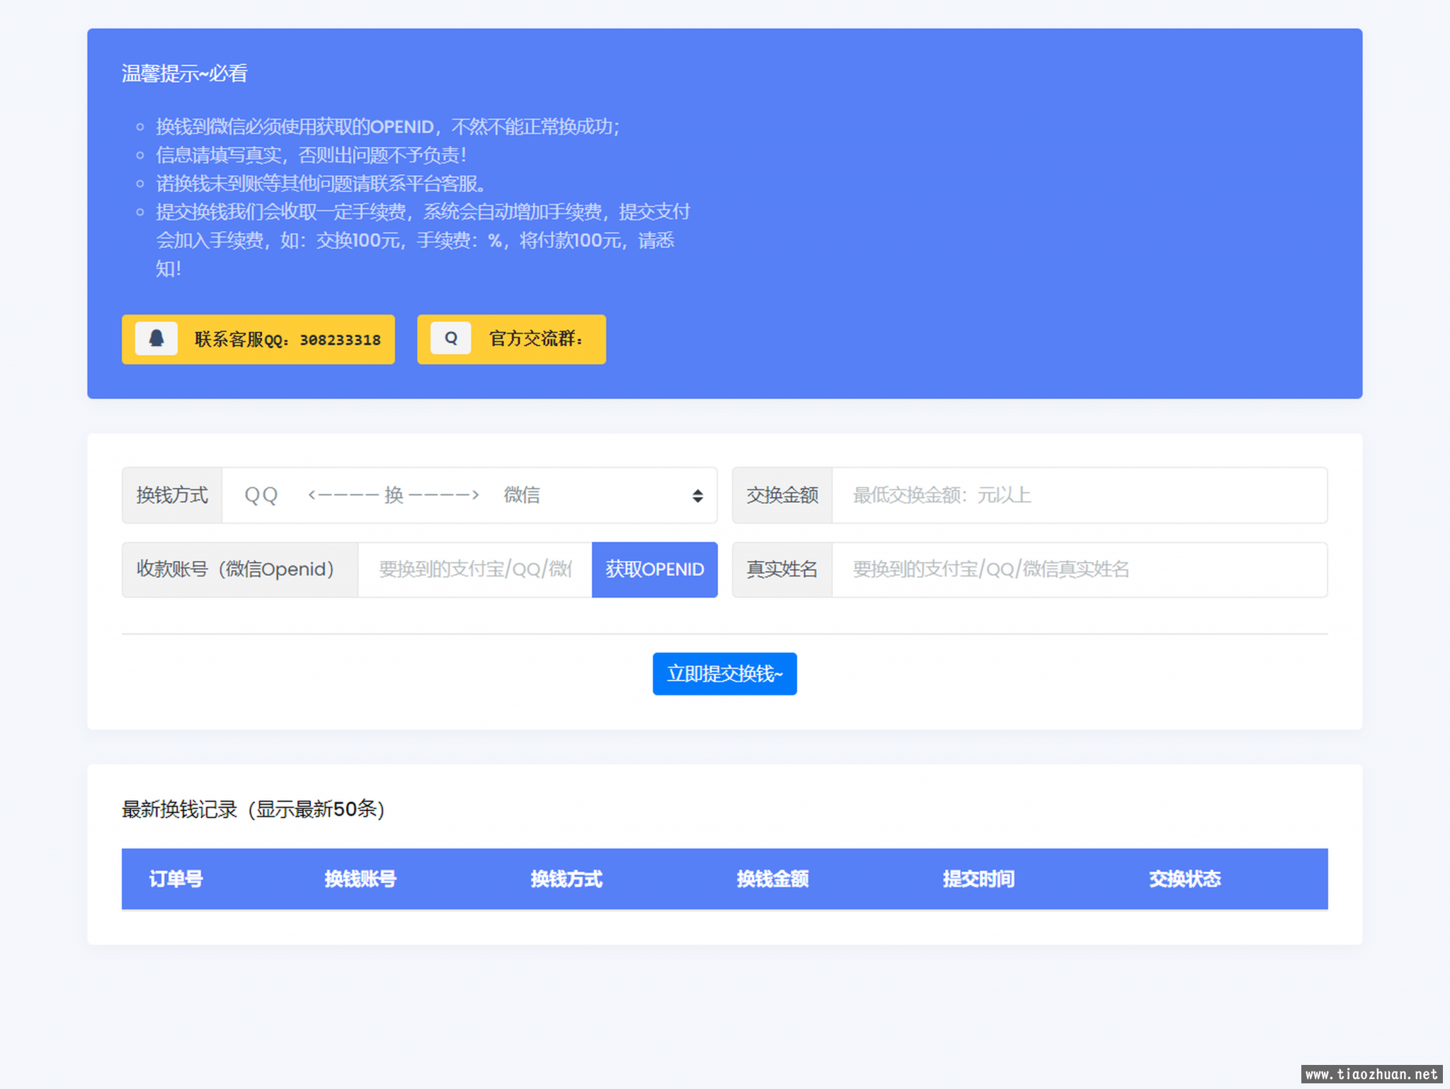Screen dimensions: 1450x1089
Task: Click the tip about 联系平台客服
Action: (x=321, y=183)
